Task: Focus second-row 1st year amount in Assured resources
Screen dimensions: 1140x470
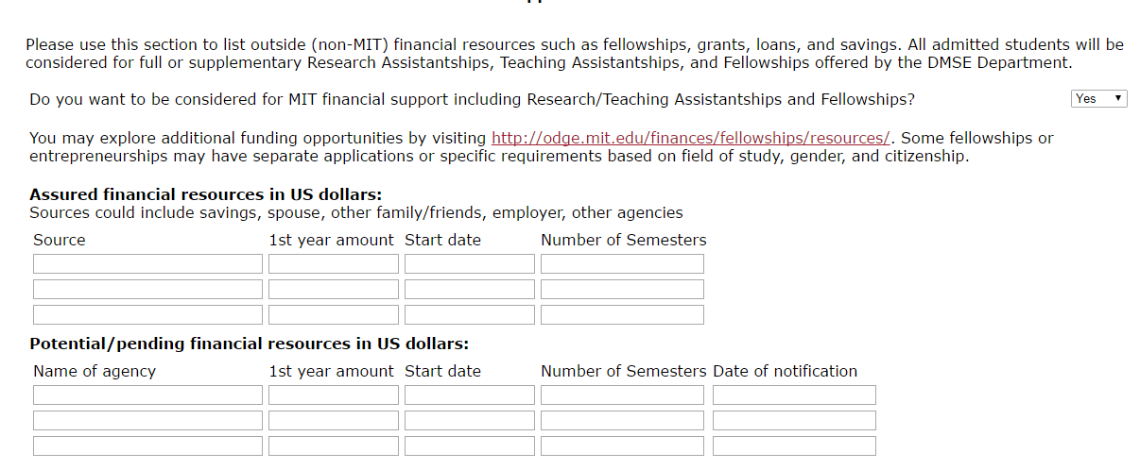Action: [x=334, y=290]
